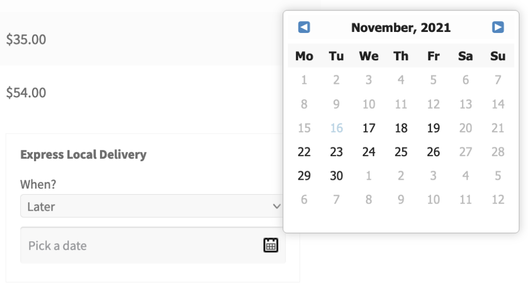Click the chevron on Later select box

[277, 206]
